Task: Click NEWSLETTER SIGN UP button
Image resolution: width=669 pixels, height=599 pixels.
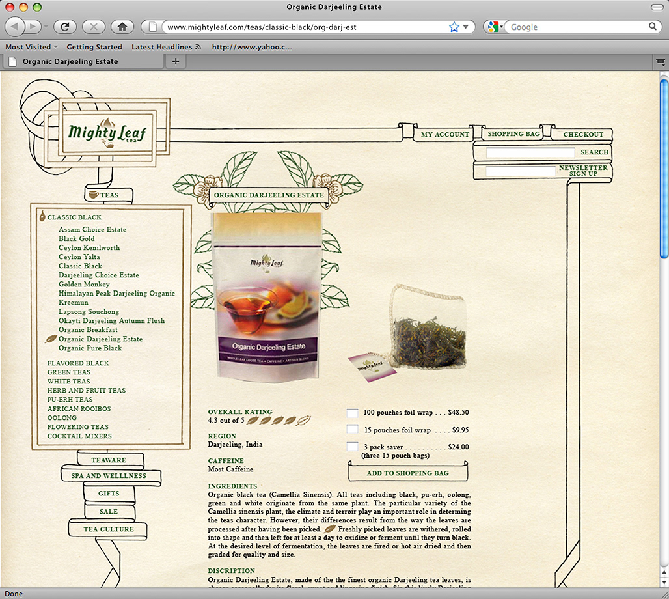Action: tap(583, 171)
